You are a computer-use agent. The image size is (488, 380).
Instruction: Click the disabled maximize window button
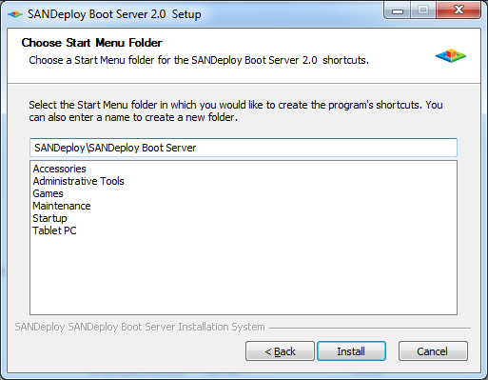point(423,10)
